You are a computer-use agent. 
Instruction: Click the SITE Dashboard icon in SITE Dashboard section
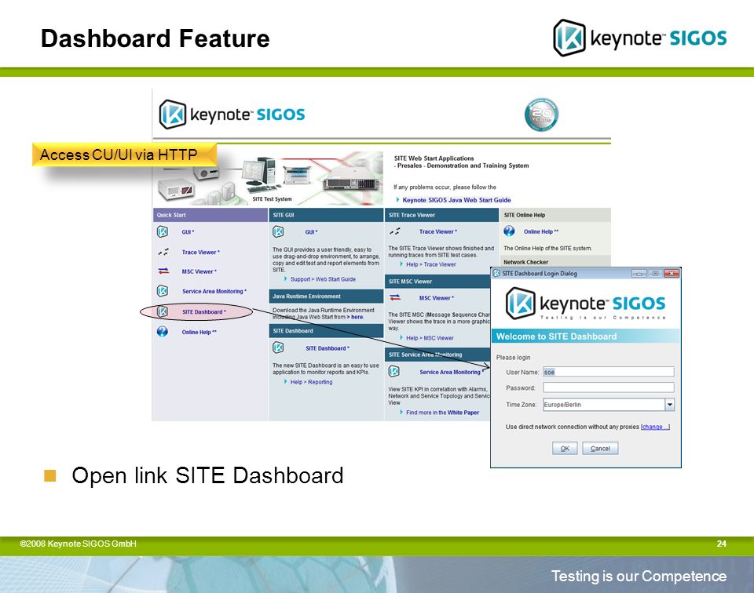coord(278,347)
